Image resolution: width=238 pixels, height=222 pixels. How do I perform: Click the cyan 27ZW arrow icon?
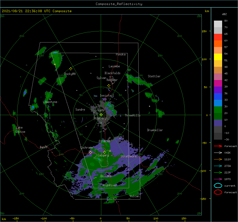tap(218, 166)
